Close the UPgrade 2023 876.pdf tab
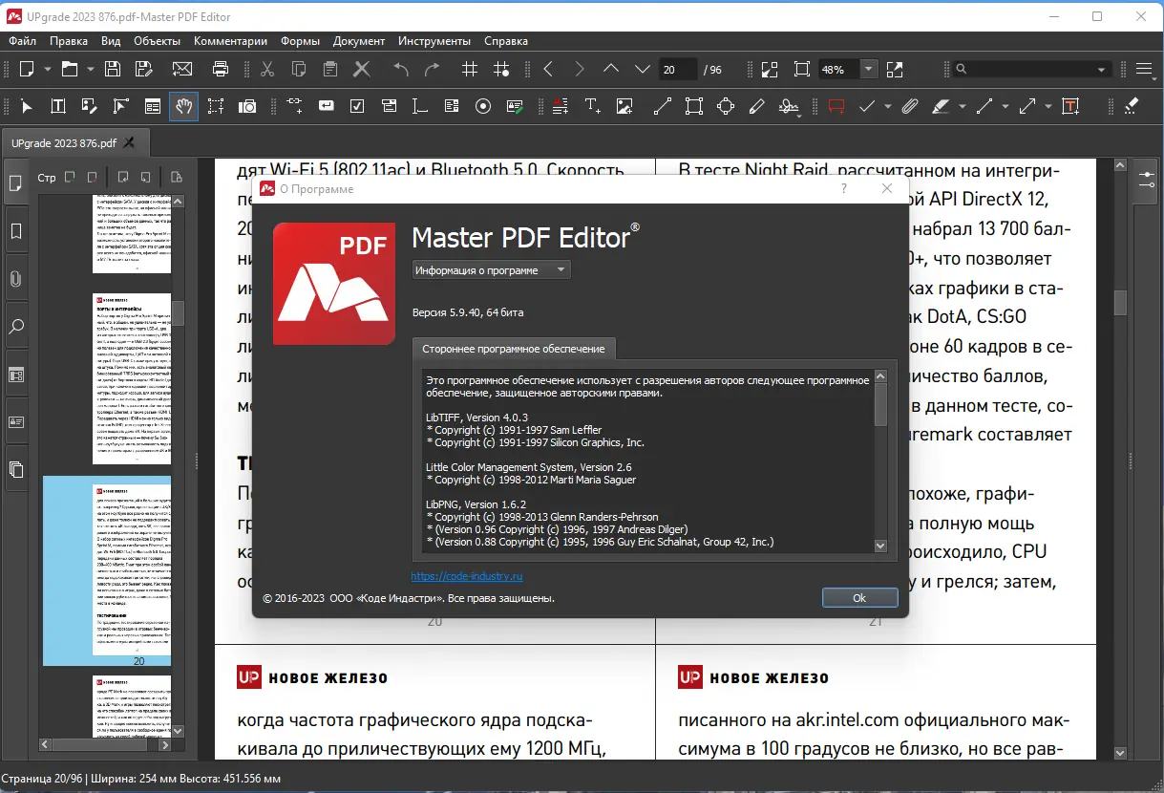 129,143
